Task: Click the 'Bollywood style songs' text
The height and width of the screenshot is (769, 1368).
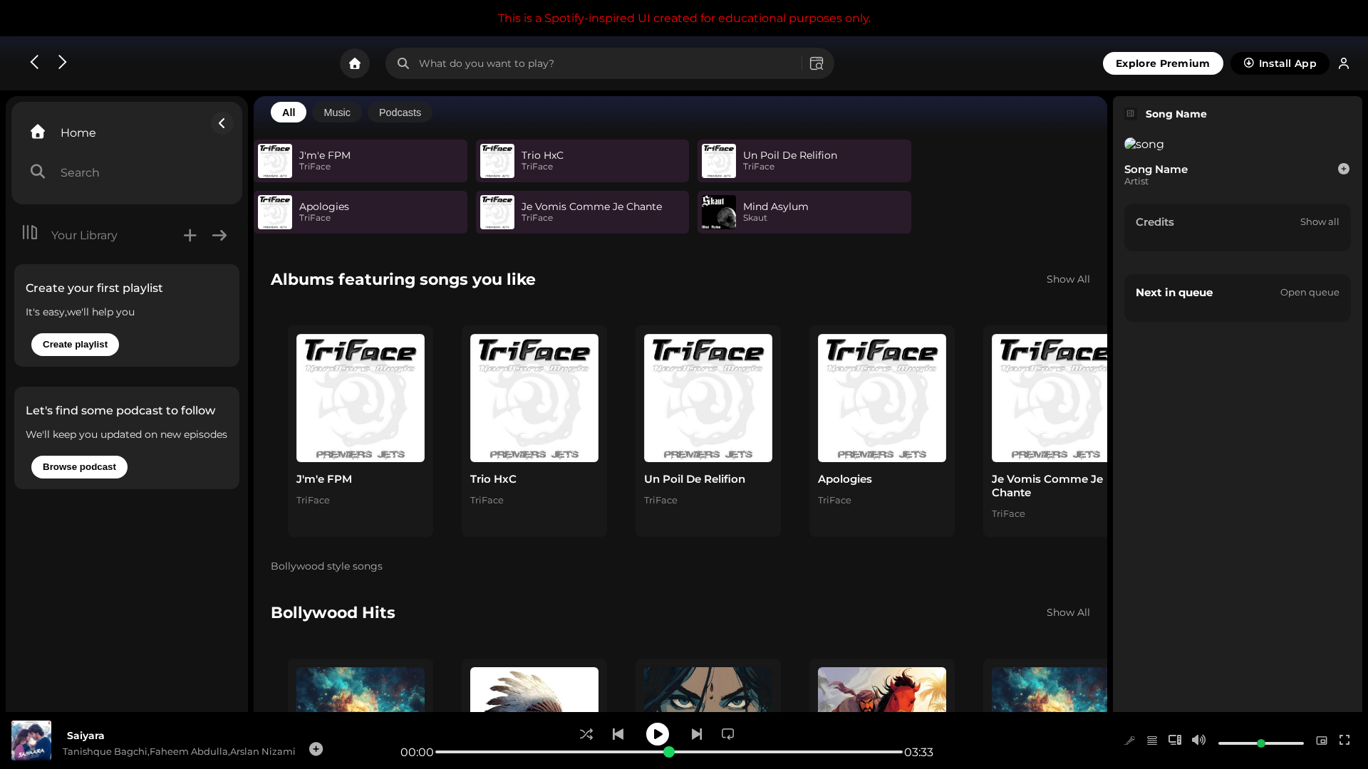Action: tap(326, 566)
